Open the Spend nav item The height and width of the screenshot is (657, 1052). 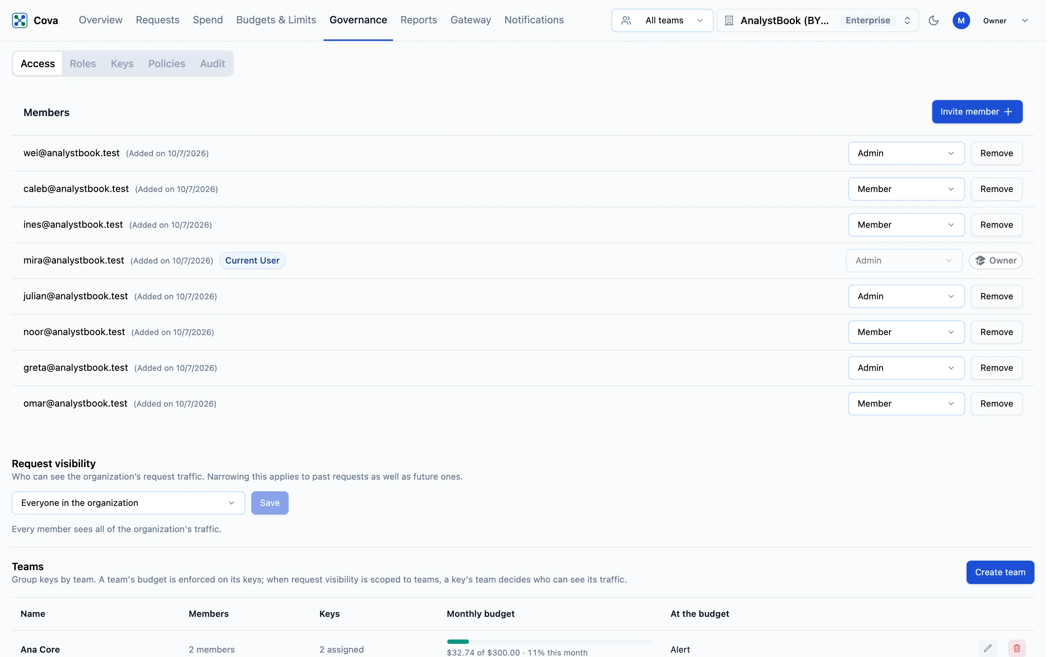pyautogui.click(x=208, y=20)
